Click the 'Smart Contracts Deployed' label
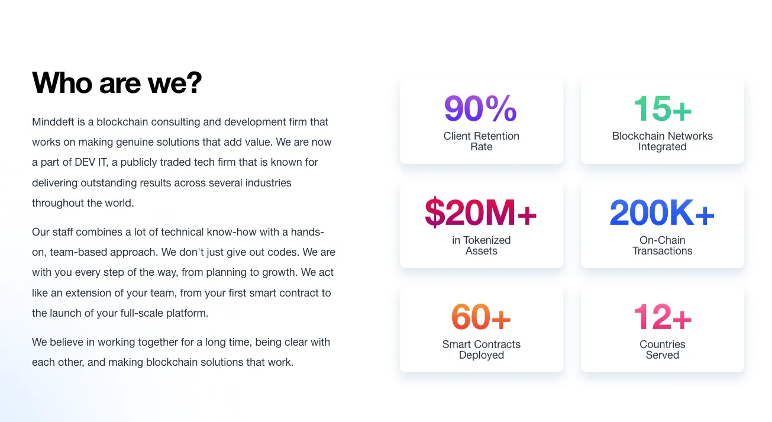This screenshot has width=772, height=422. [x=482, y=350]
